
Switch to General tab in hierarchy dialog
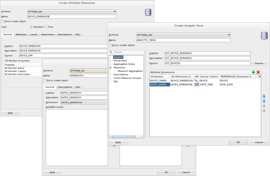(x=50, y=87)
